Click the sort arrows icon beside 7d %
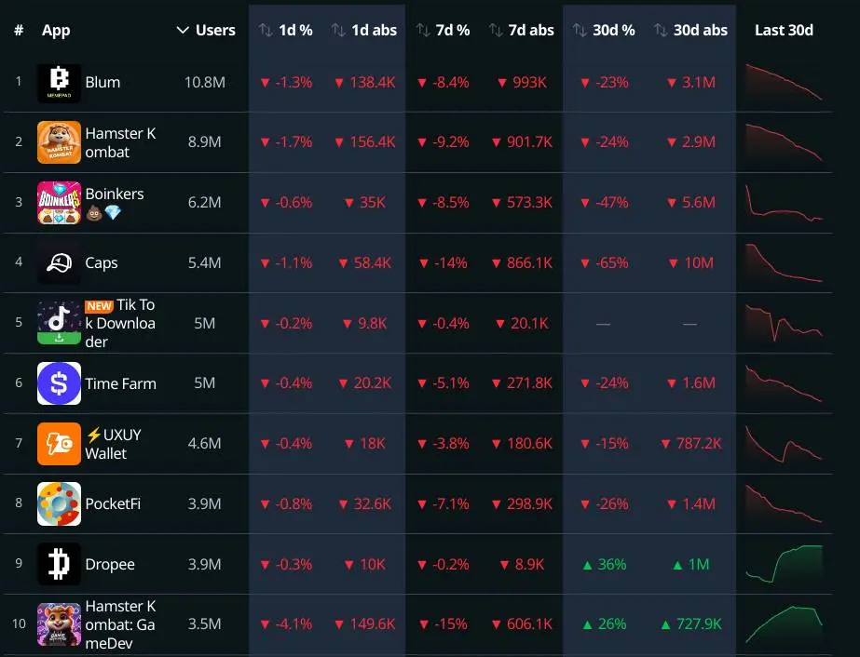Viewport: 860px width, 657px height. click(x=423, y=30)
